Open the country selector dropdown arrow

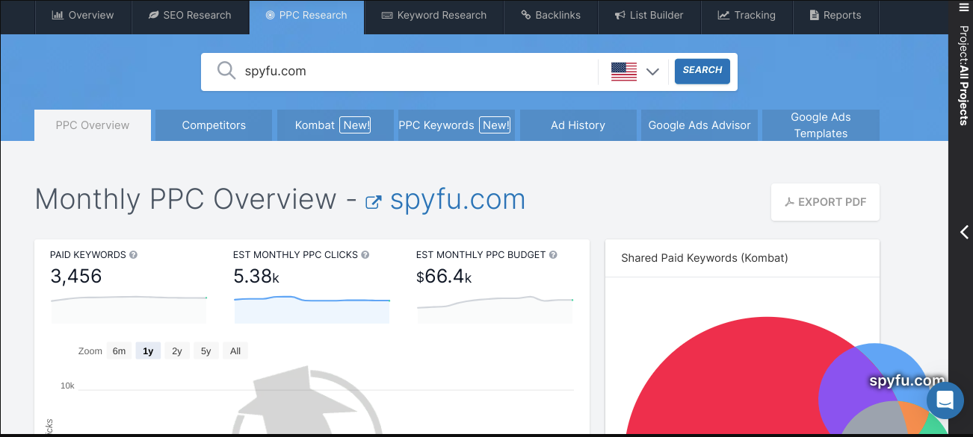pyautogui.click(x=652, y=72)
